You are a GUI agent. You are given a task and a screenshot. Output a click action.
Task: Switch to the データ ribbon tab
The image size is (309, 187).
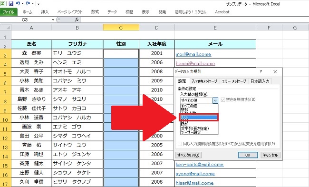pos(112,12)
